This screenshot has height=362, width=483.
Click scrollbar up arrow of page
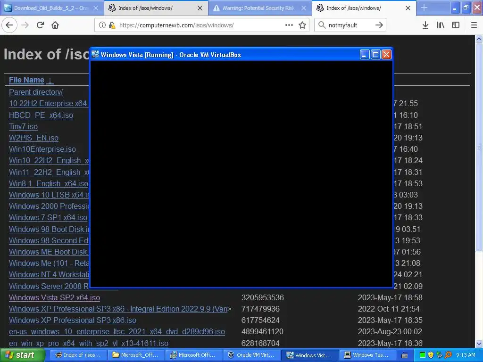(479, 39)
